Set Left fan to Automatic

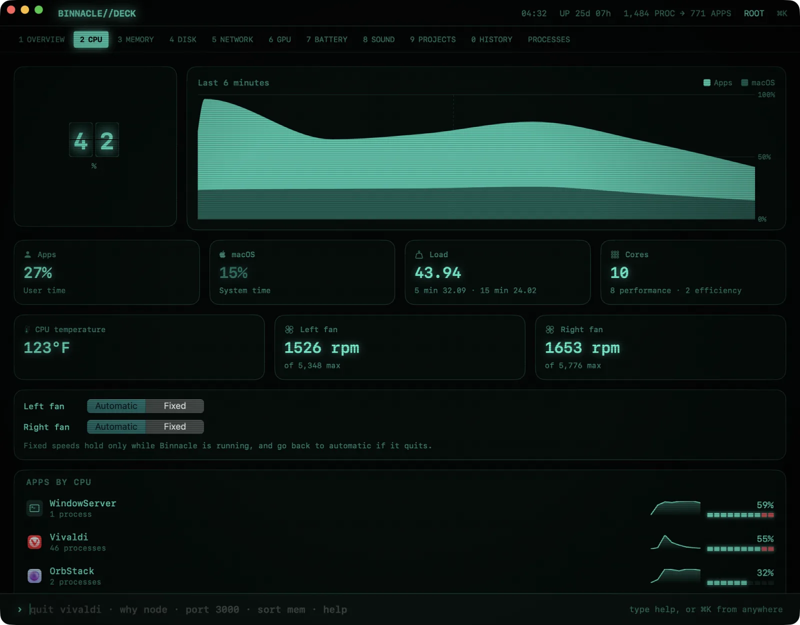(x=116, y=406)
